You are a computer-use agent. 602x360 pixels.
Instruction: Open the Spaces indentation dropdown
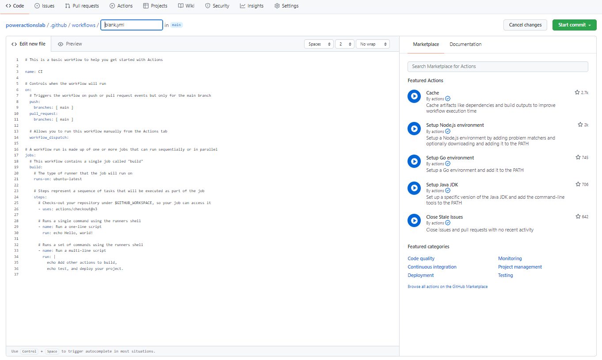tap(319, 44)
